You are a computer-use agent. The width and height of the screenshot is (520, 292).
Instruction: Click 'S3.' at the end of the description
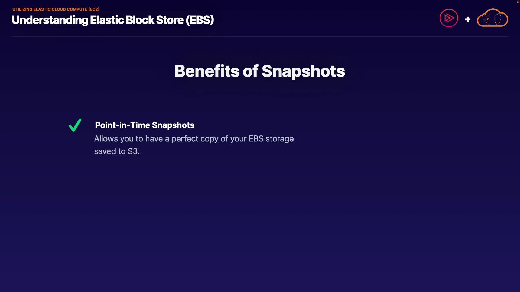(134, 151)
